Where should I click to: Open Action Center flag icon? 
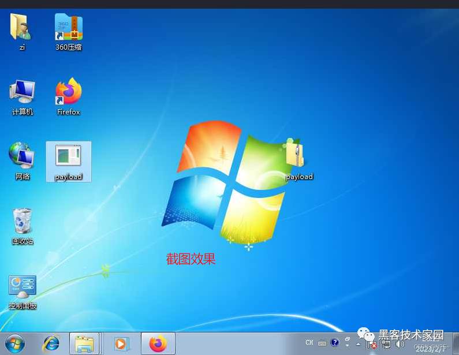tap(372, 345)
